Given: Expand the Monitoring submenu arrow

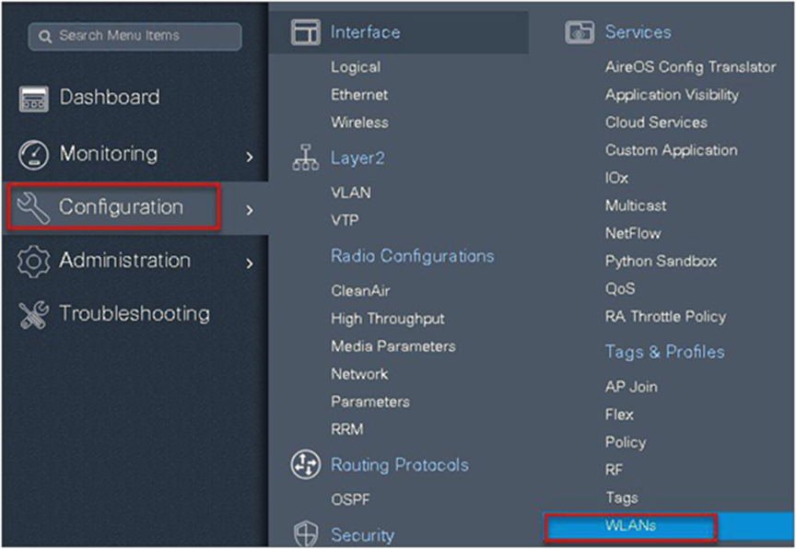Looking at the screenshot, I should tap(250, 157).
